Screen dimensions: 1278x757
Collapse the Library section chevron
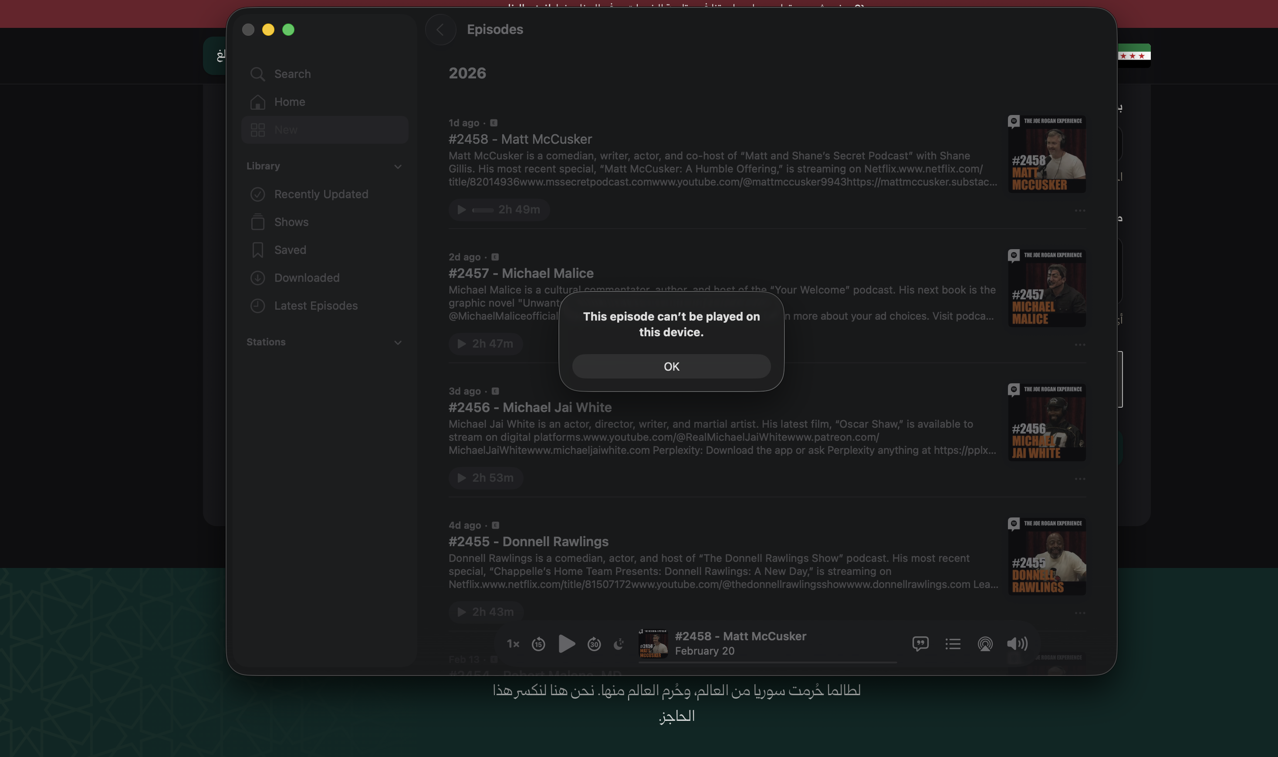click(398, 167)
